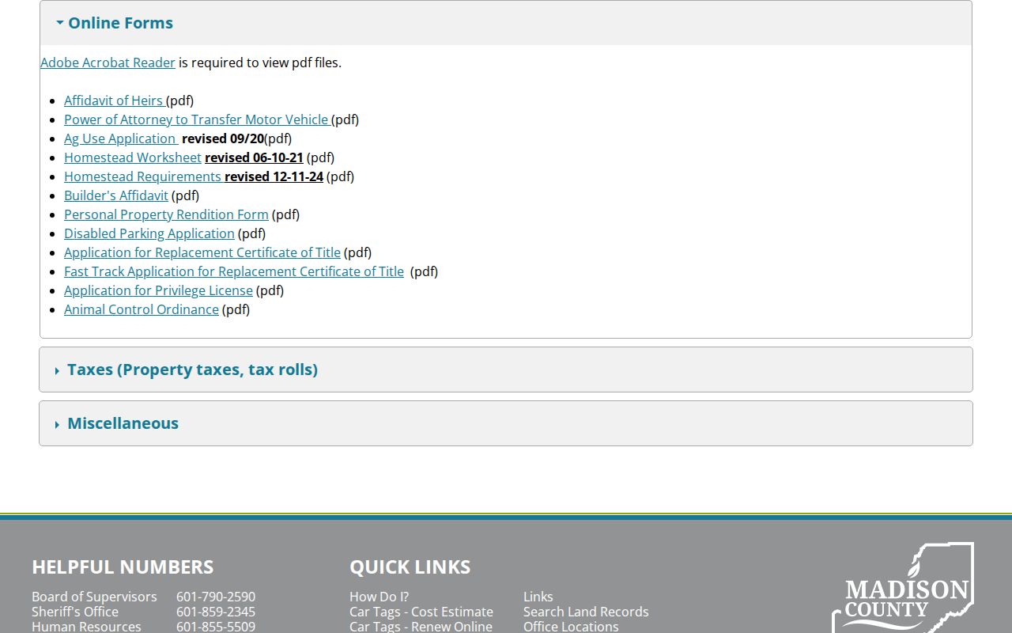Click the Human Resources label
This screenshot has width=1012, height=633.
click(x=86, y=626)
